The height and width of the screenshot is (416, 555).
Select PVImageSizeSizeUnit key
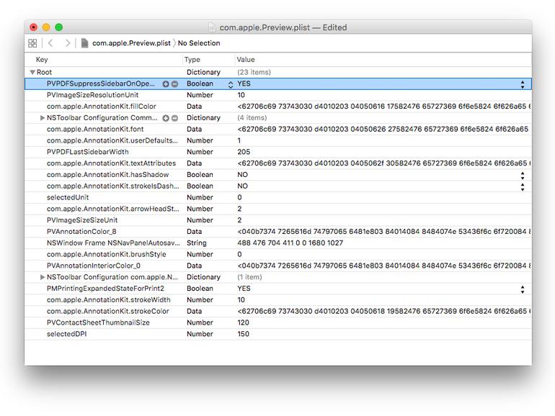pos(82,220)
